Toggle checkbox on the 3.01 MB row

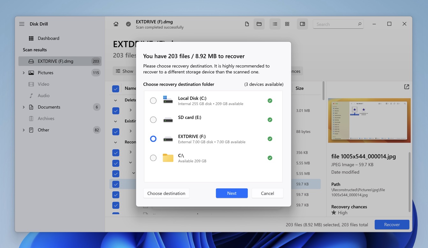(116, 110)
